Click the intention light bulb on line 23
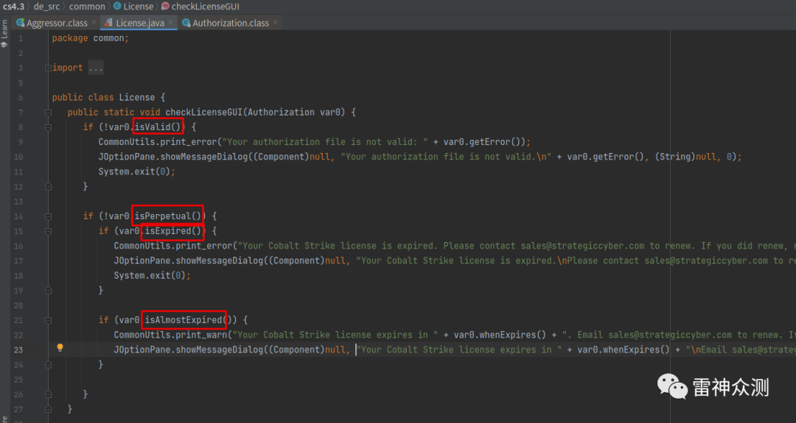Viewport: 796px width, 423px height. click(x=60, y=347)
